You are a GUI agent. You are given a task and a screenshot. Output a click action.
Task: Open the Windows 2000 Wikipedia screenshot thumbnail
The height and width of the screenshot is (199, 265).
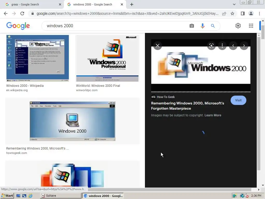click(x=38, y=58)
